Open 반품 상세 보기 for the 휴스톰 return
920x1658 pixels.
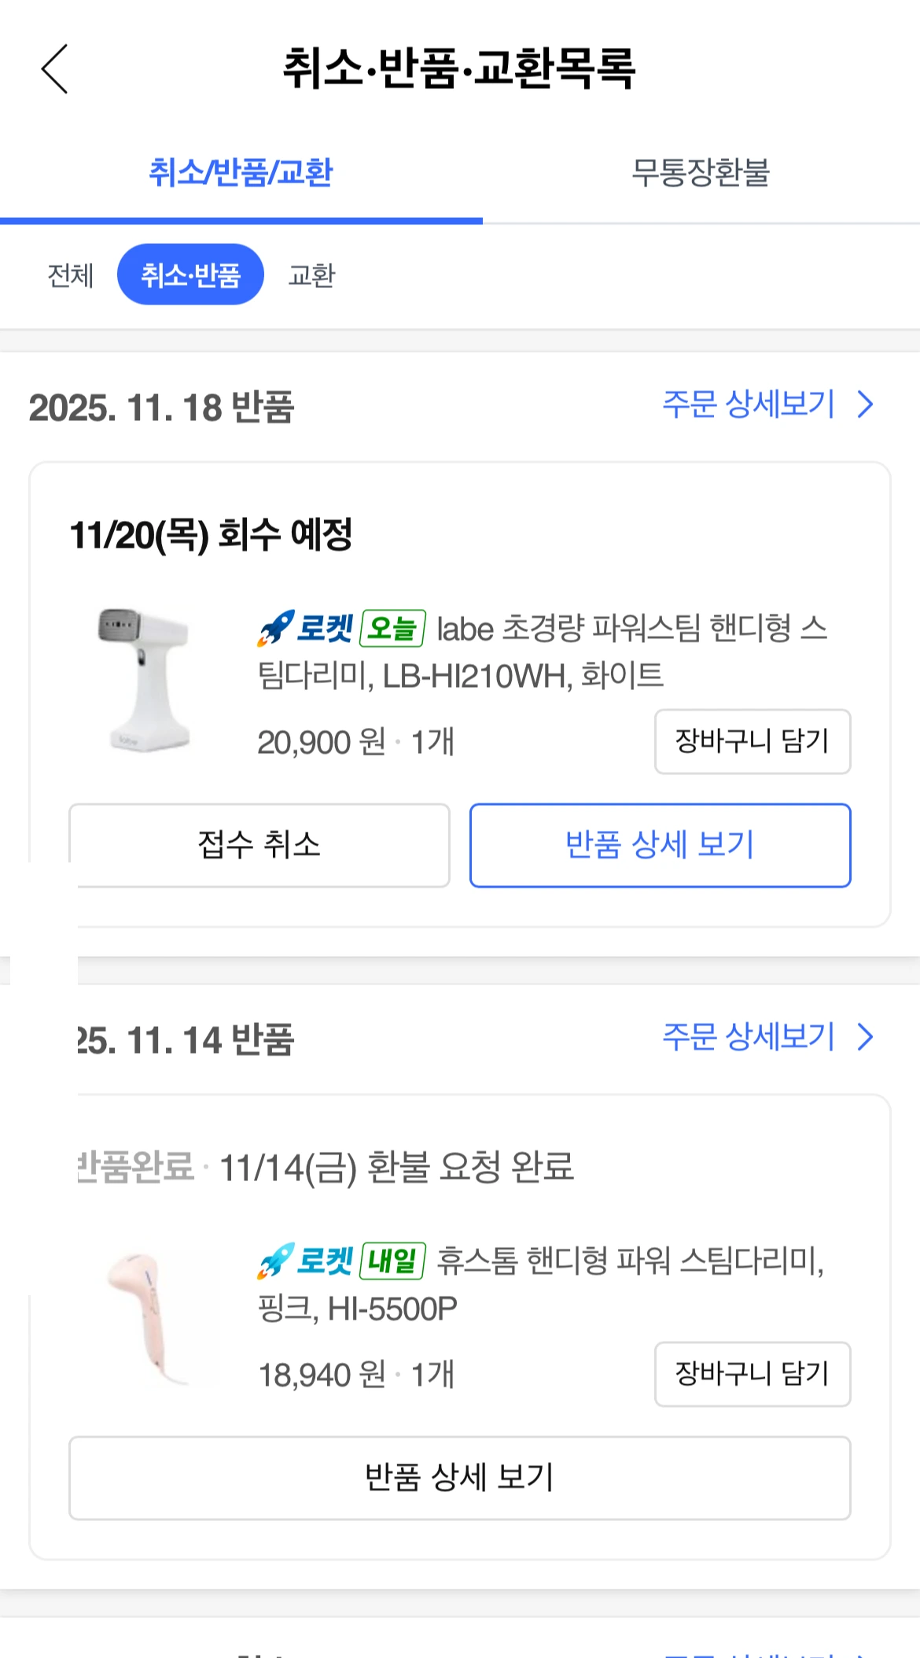459,1478
